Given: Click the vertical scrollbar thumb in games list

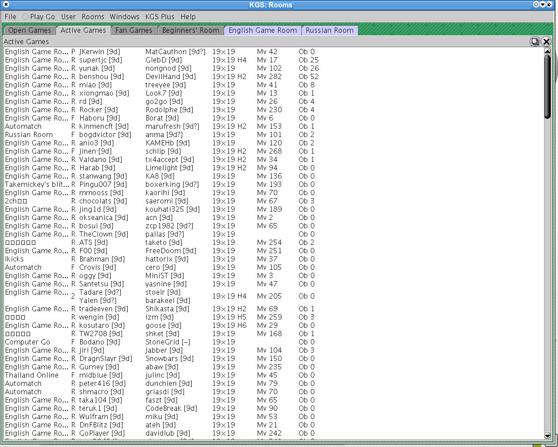Looking at the screenshot, I should pos(548,86).
